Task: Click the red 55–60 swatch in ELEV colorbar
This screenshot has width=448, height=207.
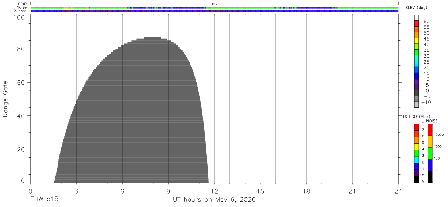Action: click(417, 24)
